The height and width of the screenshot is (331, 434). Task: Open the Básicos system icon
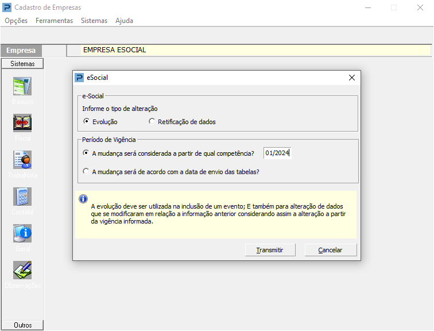pos(22,86)
